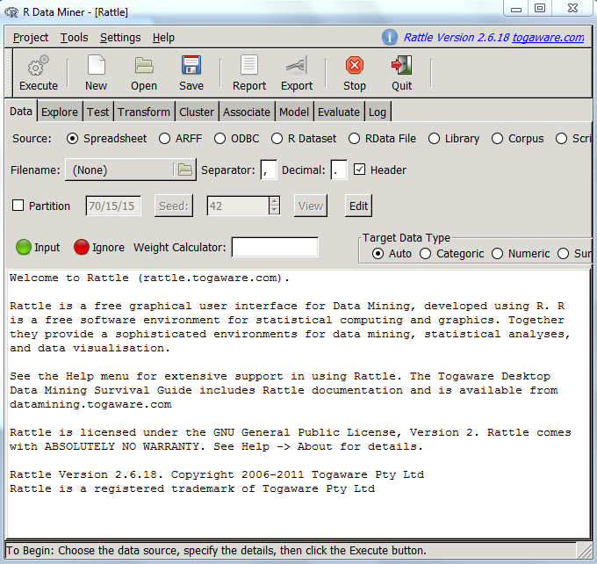Choose Categoric target data type
This screenshot has height=564, width=597.
425,253
